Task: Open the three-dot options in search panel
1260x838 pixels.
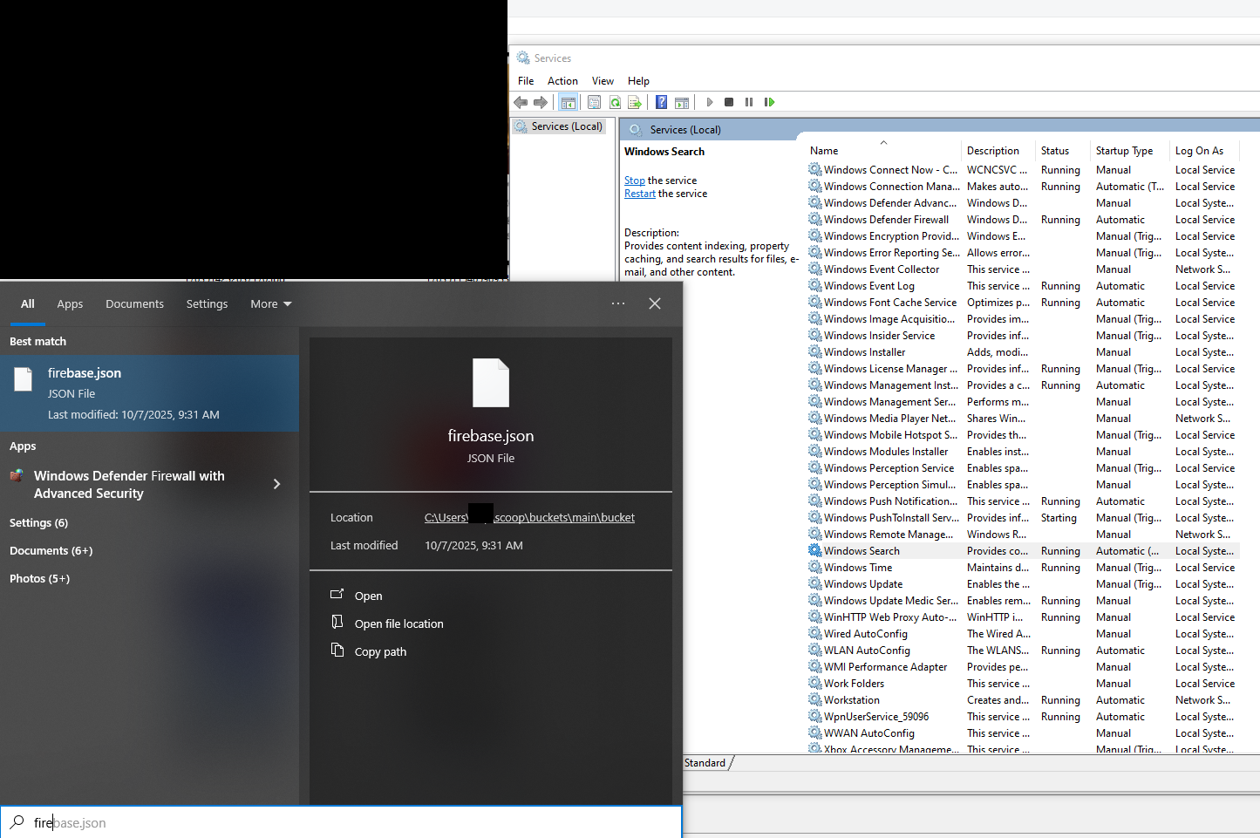Action: point(618,303)
